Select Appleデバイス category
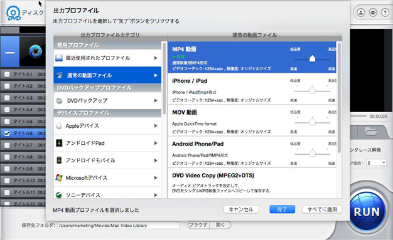 107,125
